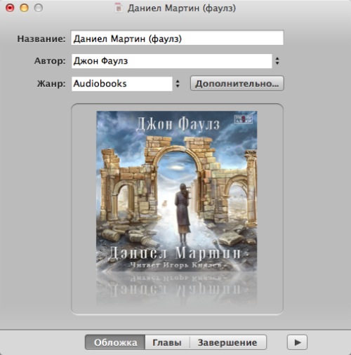Switch to the Обложка cover tab
This screenshot has height=355, width=351.
click(x=115, y=342)
